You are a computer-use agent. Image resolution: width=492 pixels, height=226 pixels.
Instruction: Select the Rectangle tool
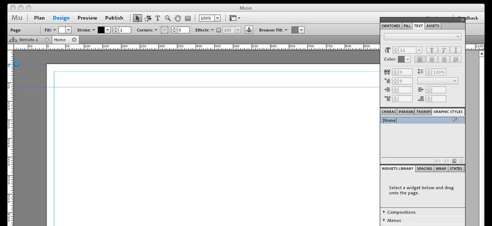(x=188, y=18)
